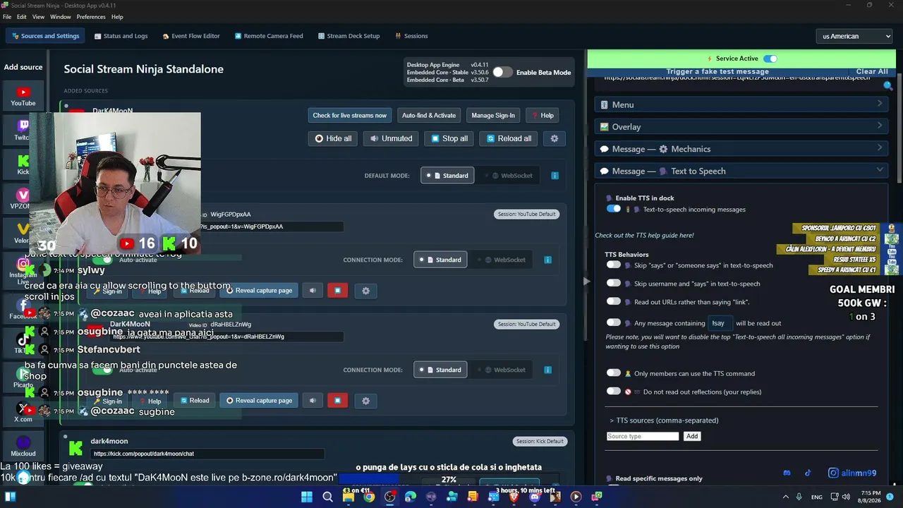This screenshot has height=508, width=903.
Task: Add a Twitch source from the sidebar
Action: coord(23,130)
